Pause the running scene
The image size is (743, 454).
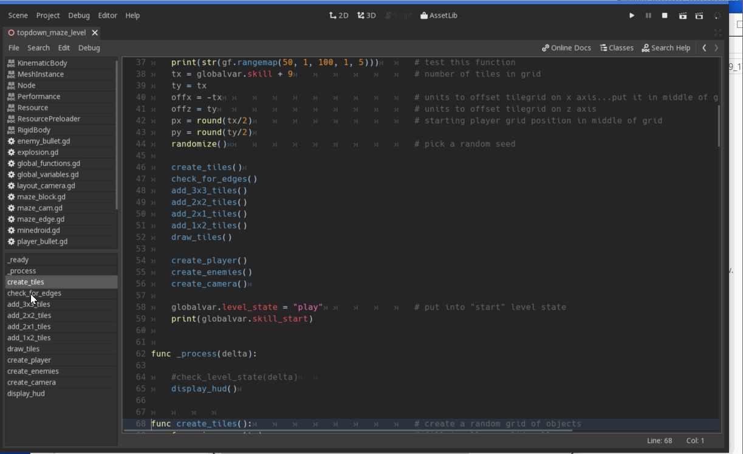[x=648, y=15]
